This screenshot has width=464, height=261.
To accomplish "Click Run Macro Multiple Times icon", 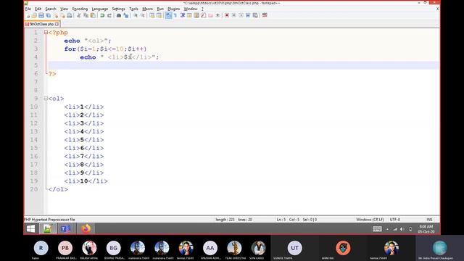I will point(248,15).
